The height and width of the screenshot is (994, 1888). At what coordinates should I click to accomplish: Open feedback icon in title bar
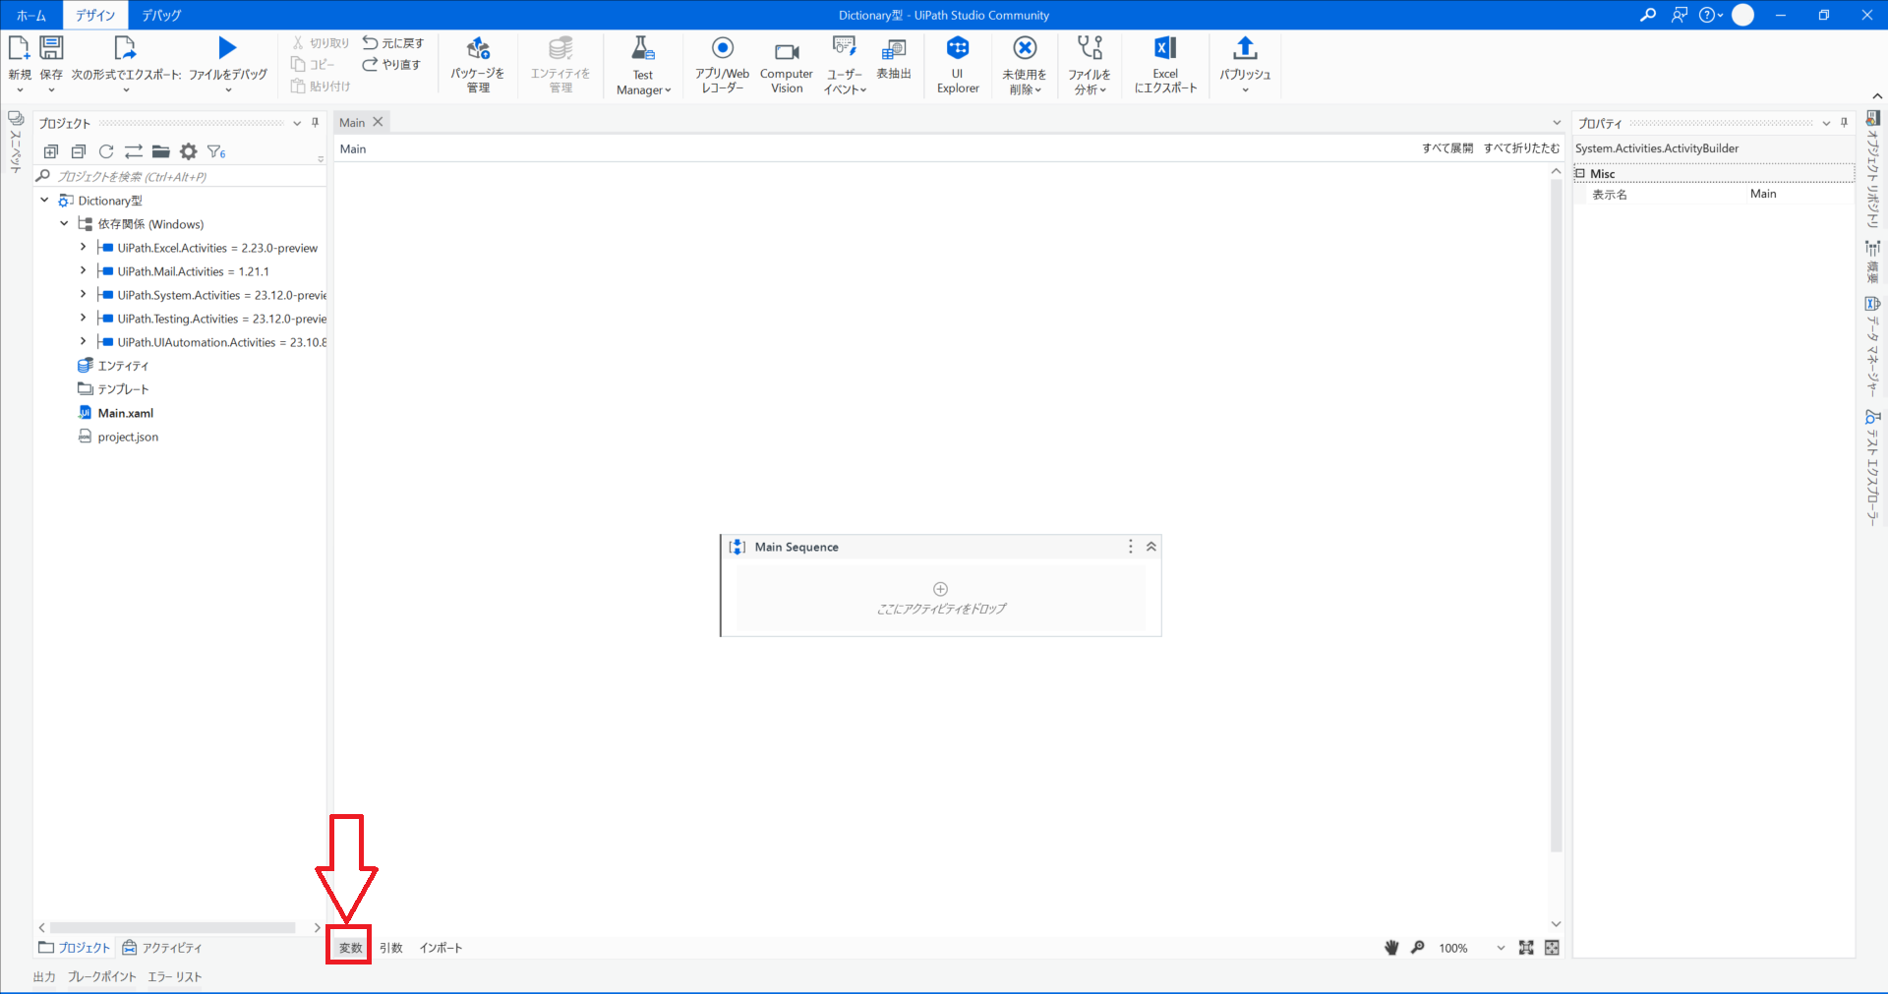tap(1680, 15)
